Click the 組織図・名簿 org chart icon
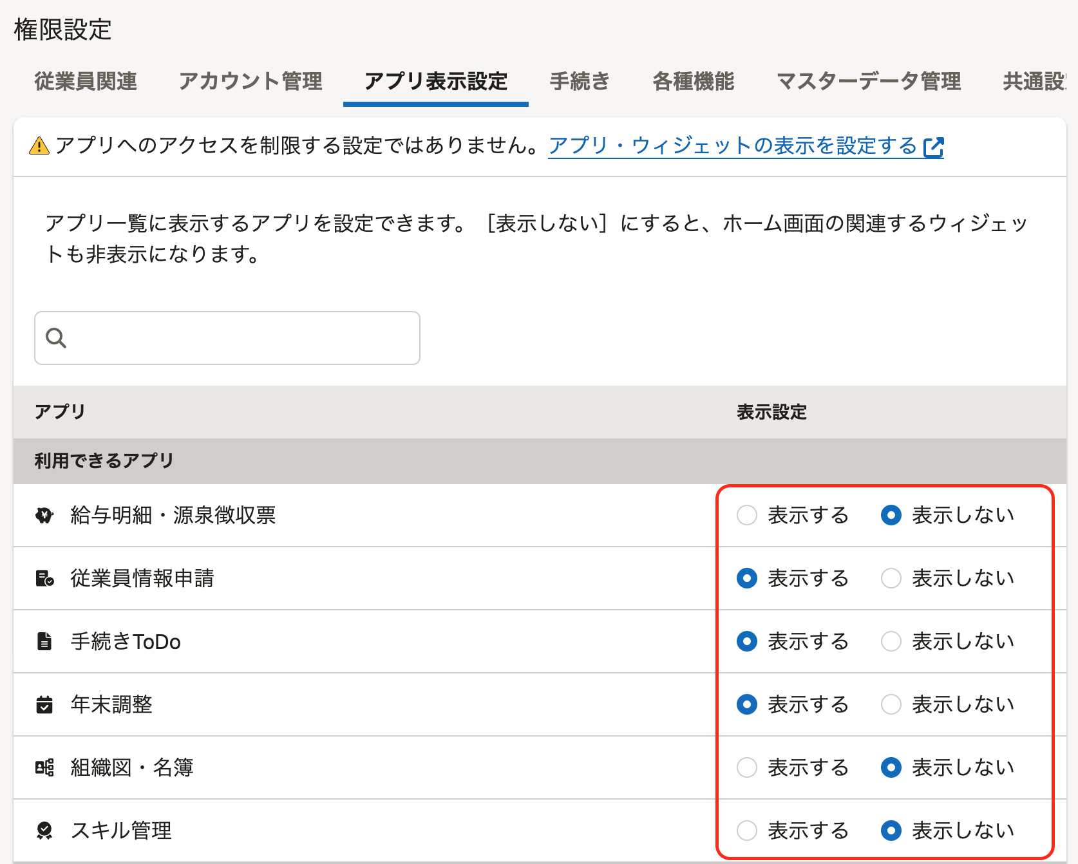The width and height of the screenshot is (1078, 864). point(44,767)
